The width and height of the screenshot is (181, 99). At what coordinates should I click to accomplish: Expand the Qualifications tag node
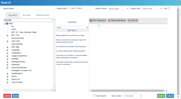(x=7, y=74)
